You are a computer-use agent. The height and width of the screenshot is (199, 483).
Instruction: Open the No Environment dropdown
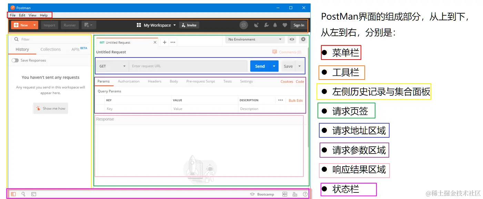tap(255, 39)
